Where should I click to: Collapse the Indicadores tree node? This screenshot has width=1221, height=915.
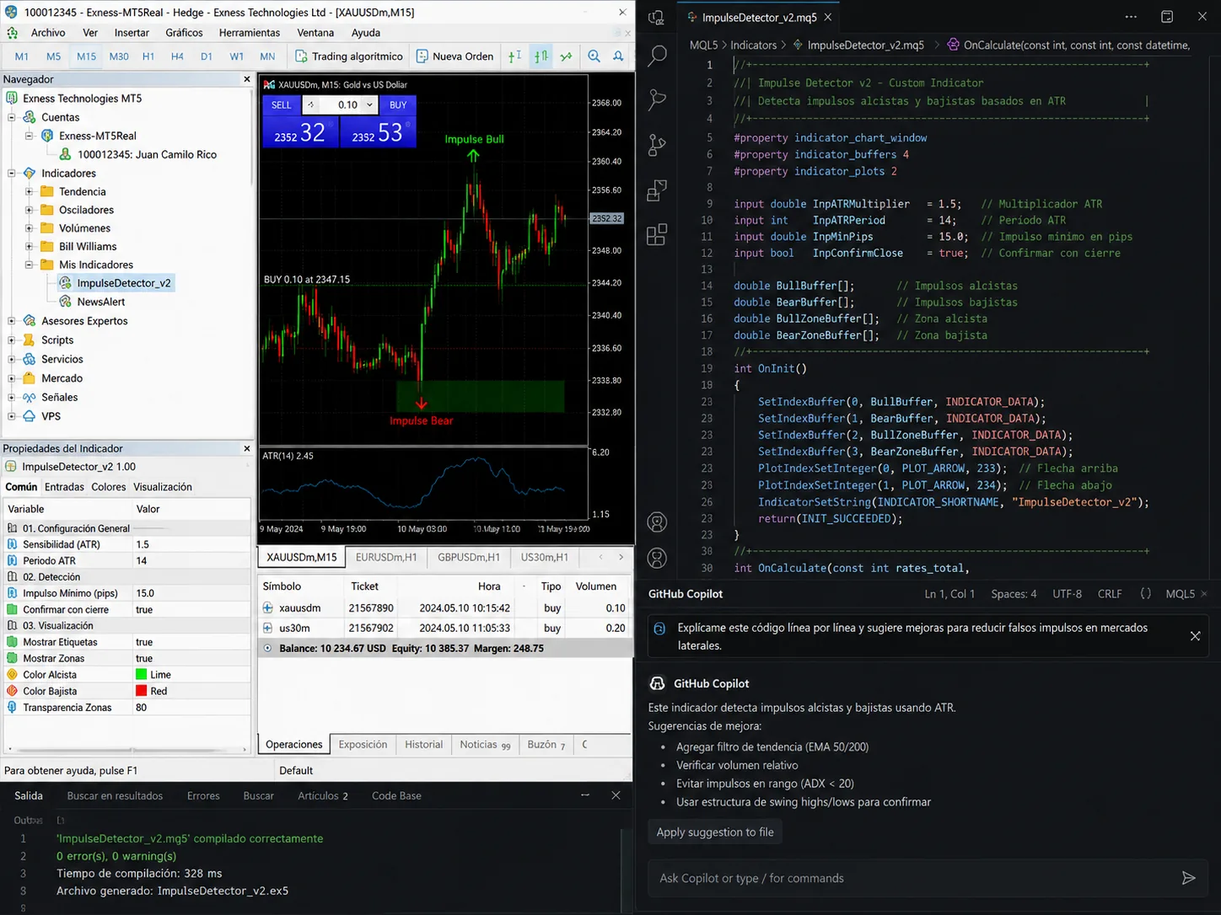pos(12,173)
